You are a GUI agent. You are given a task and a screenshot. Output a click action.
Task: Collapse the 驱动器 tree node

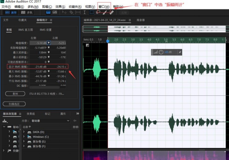(4, 127)
